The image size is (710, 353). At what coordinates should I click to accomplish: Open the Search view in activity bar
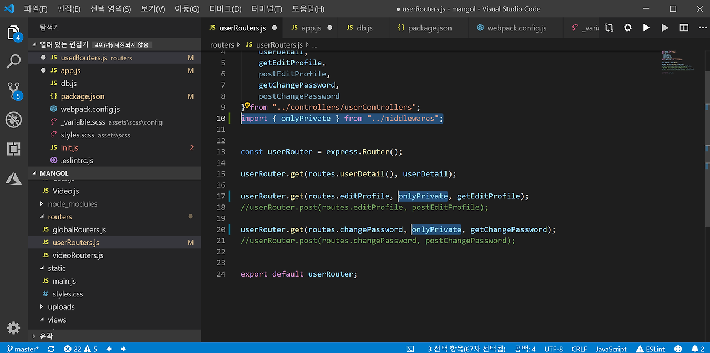(14, 62)
